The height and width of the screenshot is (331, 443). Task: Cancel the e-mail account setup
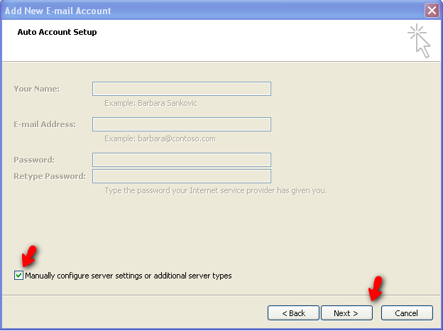coord(406,313)
